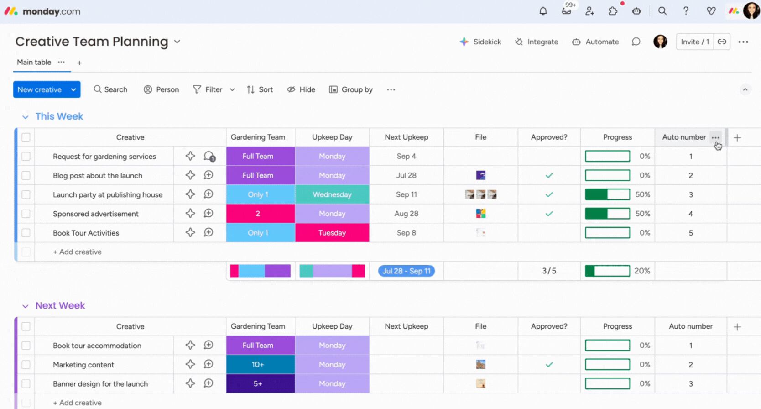The image size is (761, 409).
Task: Open search everything magnifier in top bar
Action: pyautogui.click(x=662, y=11)
